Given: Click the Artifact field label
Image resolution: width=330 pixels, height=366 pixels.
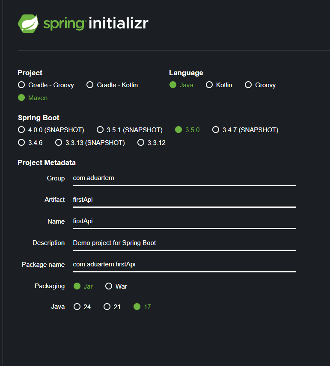Looking at the screenshot, I should pyautogui.click(x=54, y=200).
